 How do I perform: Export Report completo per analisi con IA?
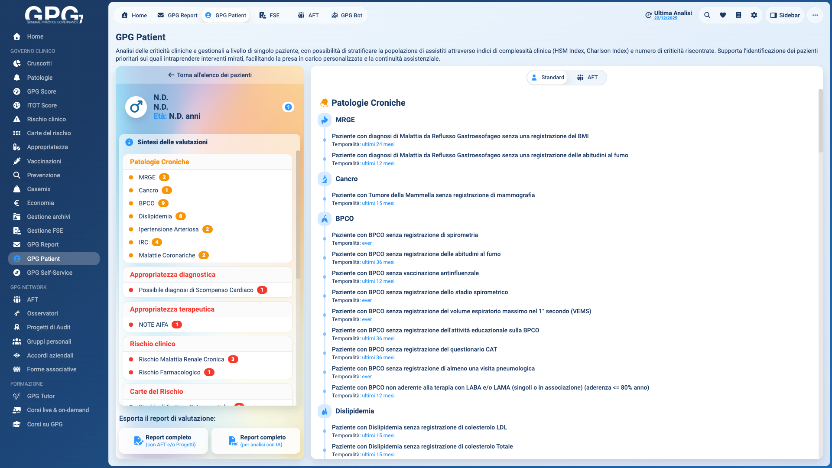(x=256, y=441)
